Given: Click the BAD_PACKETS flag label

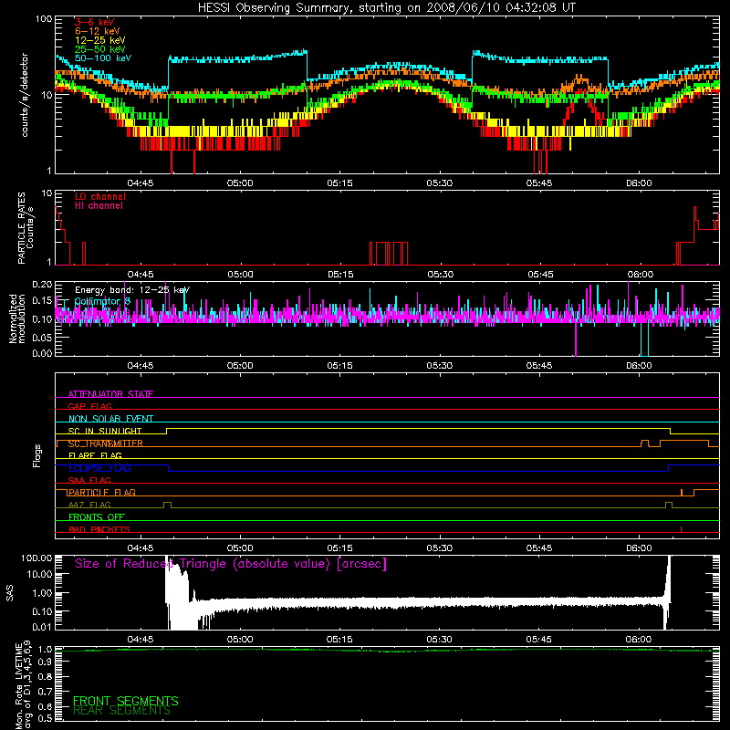Looking at the screenshot, I should coord(99,529).
